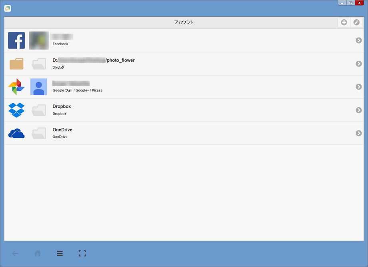
Task: Expand the Google Photos row chevron
Action: [358, 87]
